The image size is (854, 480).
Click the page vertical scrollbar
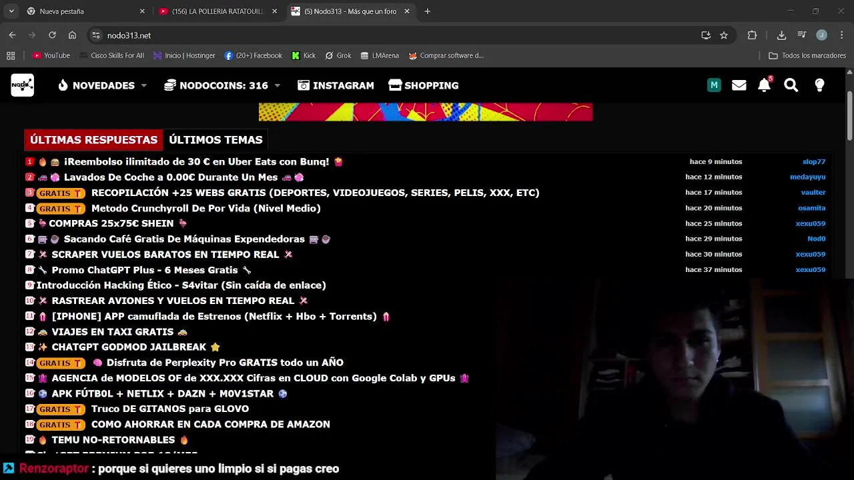coord(849,115)
